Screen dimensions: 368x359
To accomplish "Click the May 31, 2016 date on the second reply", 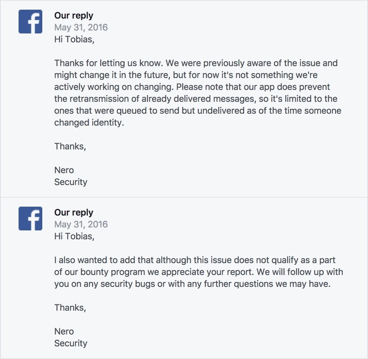I will 81,224.
